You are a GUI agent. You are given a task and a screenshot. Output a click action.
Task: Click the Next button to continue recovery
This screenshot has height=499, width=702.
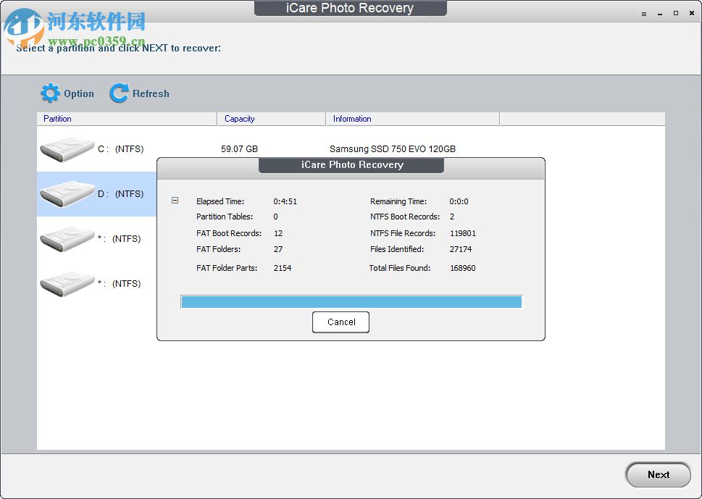click(658, 474)
